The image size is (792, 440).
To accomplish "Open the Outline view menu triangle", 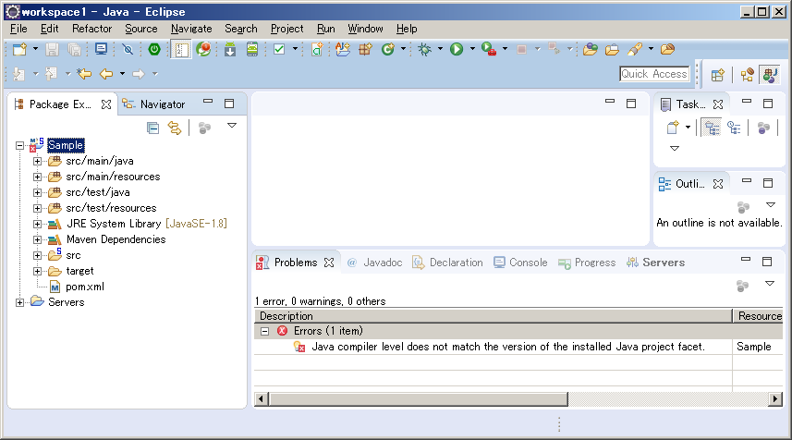I will tap(770, 204).
